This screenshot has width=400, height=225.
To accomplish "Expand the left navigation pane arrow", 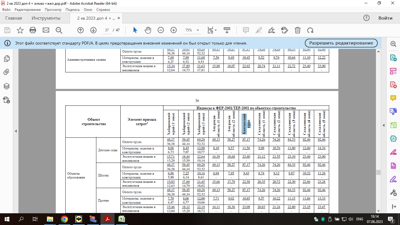I will pos(16,131).
